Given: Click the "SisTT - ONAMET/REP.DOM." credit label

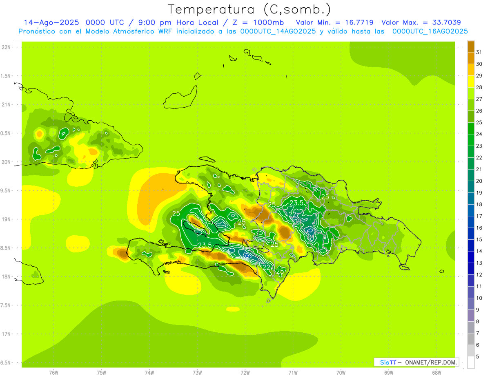Looking at the screenshot, I should pos(416,362).
